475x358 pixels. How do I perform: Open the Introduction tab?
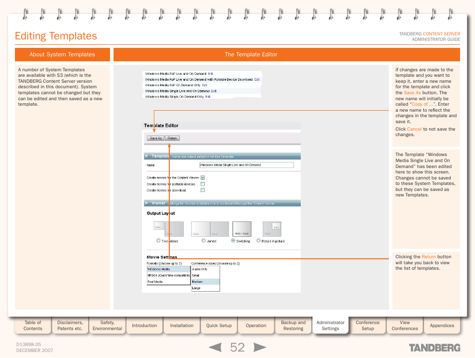click(x=144, y=326)
